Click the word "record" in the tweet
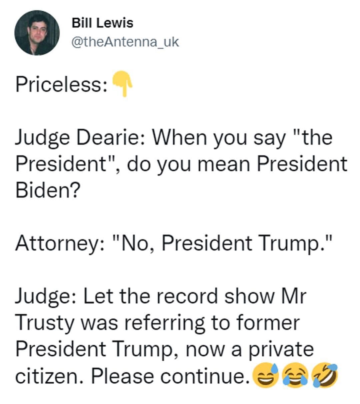Viewport: 360px width, 404px height. [x=186, y=296]
